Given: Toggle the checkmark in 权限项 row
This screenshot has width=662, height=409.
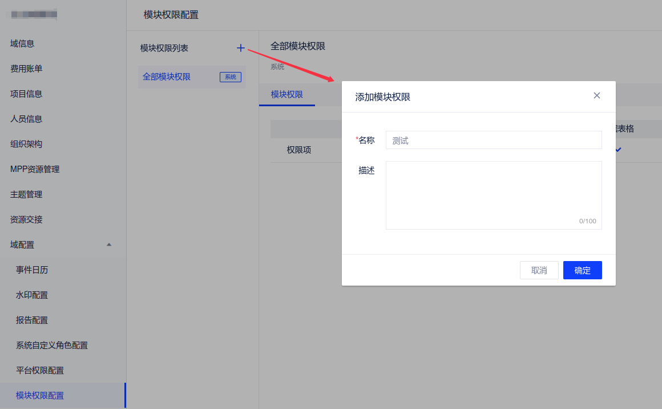Looking at the screenshot, I should click(x=618, y=150).
